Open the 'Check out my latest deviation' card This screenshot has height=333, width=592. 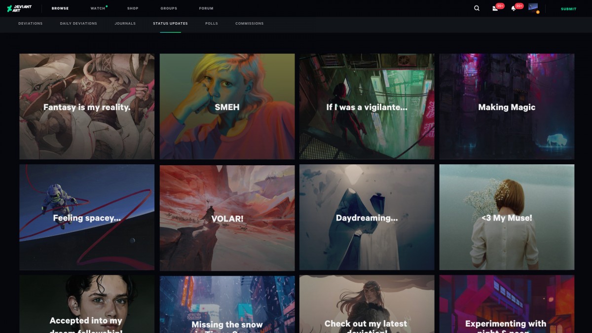point(367,304)
